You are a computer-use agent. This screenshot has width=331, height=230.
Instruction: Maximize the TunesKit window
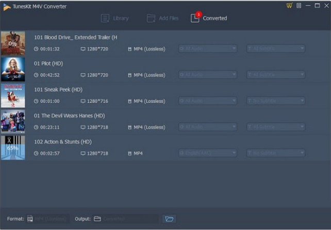coord(317,6)
